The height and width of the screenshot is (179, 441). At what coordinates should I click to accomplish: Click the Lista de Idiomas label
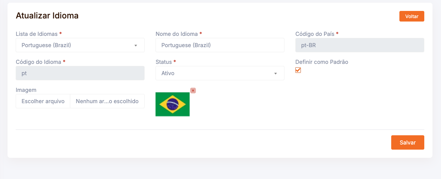(37, 34)
